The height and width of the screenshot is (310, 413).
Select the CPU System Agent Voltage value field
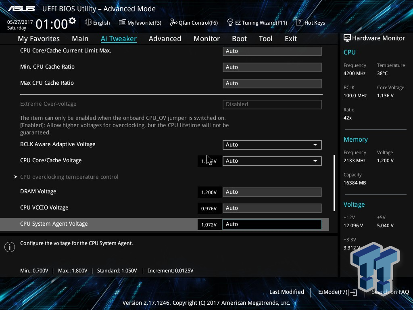(x=272, y=224)
